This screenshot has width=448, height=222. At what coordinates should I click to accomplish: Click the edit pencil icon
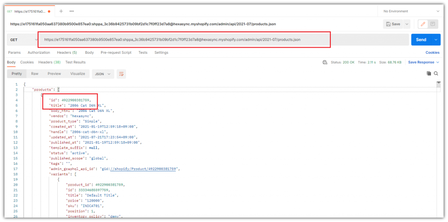[x=423, y=24]
